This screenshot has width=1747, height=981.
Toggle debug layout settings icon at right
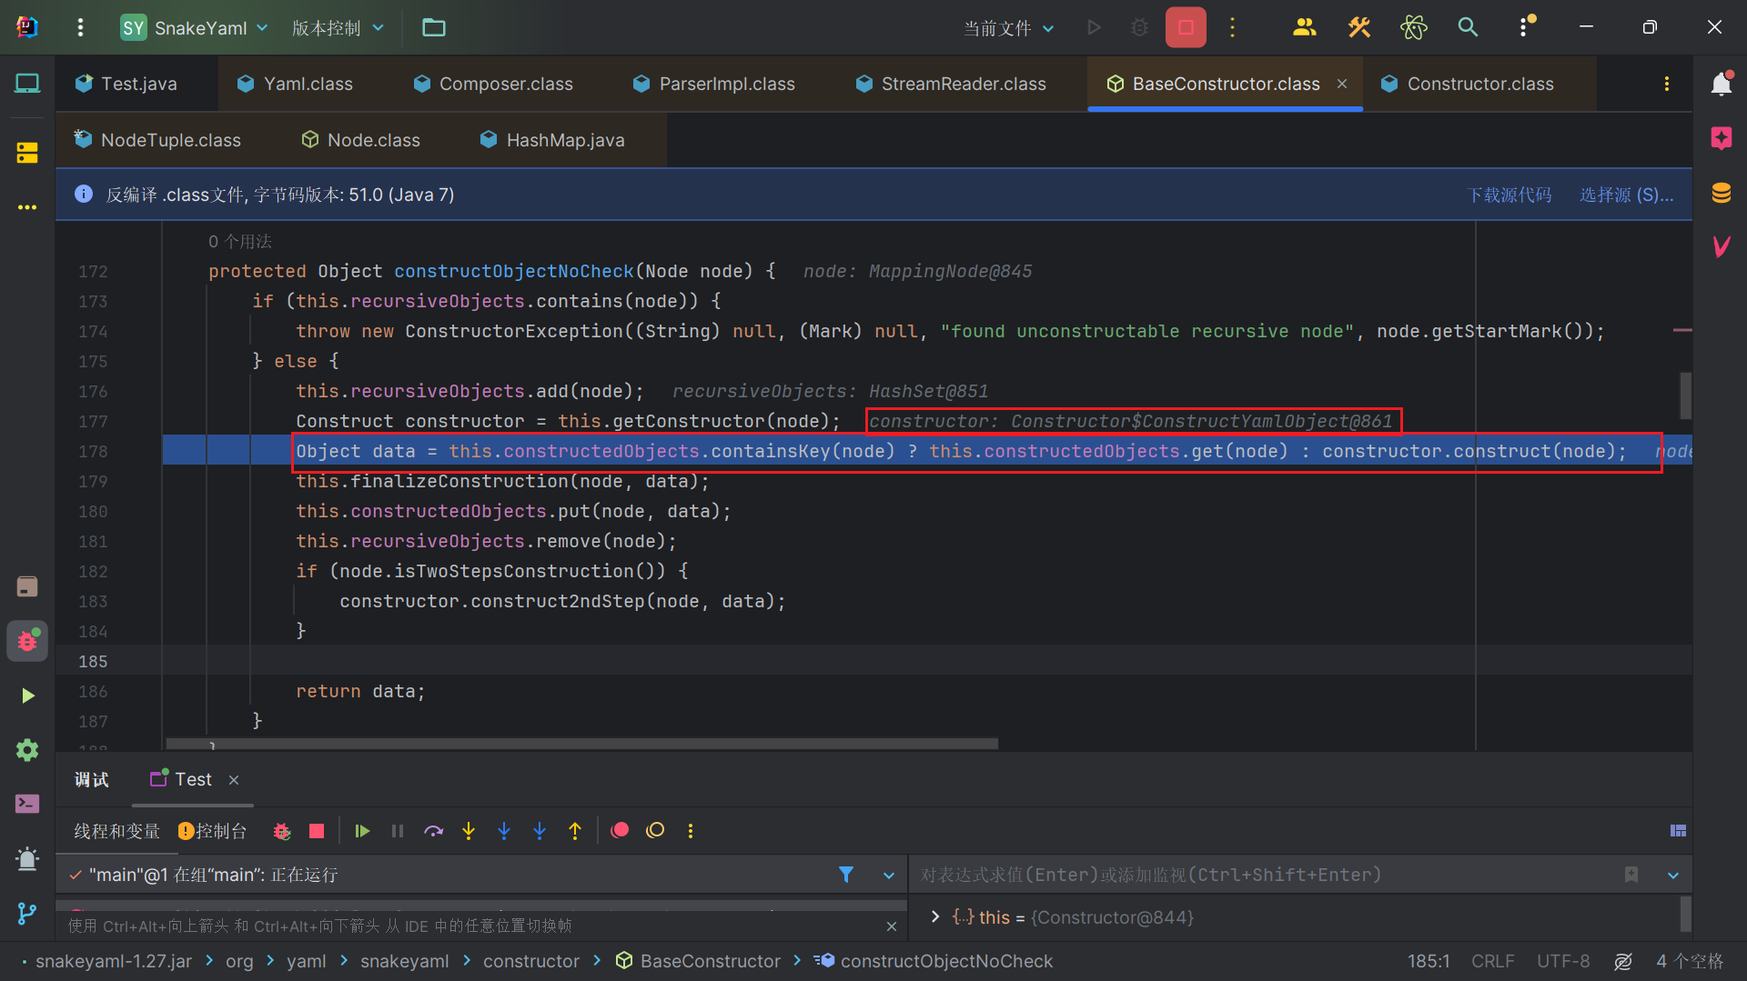pyautogui.click(x=1678, y=831)
